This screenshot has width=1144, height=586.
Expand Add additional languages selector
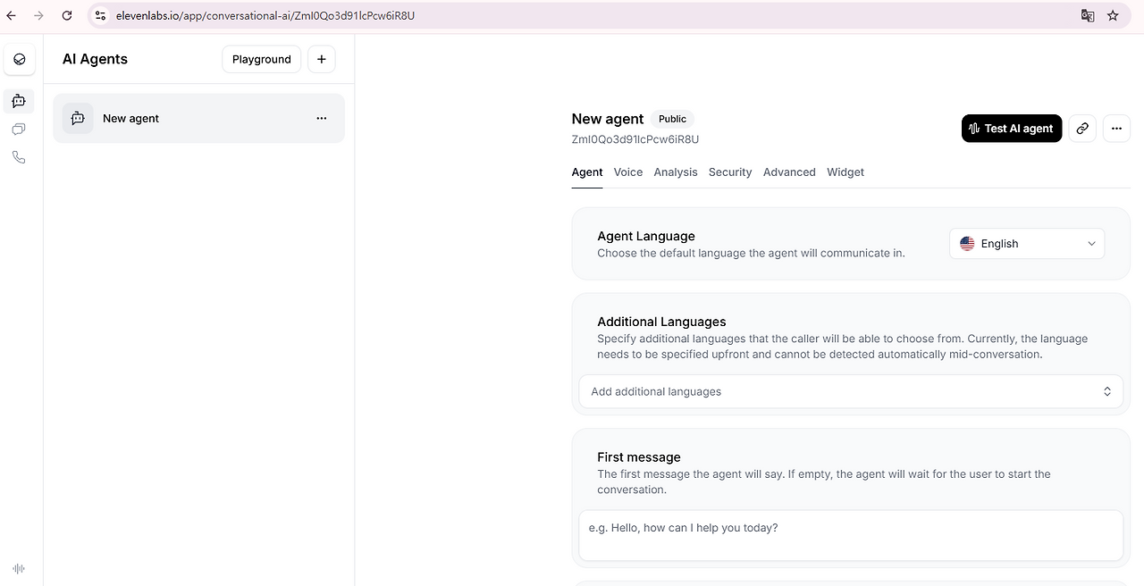click(x=851, y=391)
